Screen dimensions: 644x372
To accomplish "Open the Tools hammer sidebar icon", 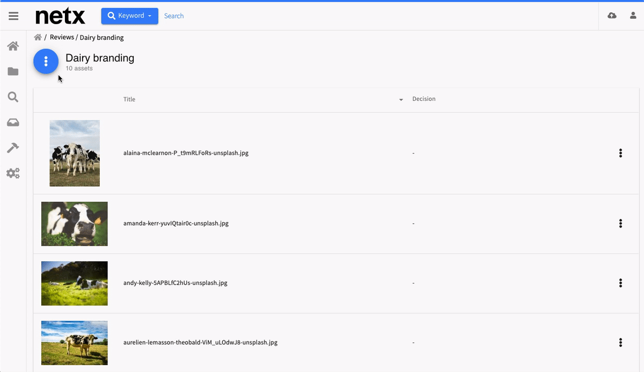I will pyautogui.click(x=13, y=148).
